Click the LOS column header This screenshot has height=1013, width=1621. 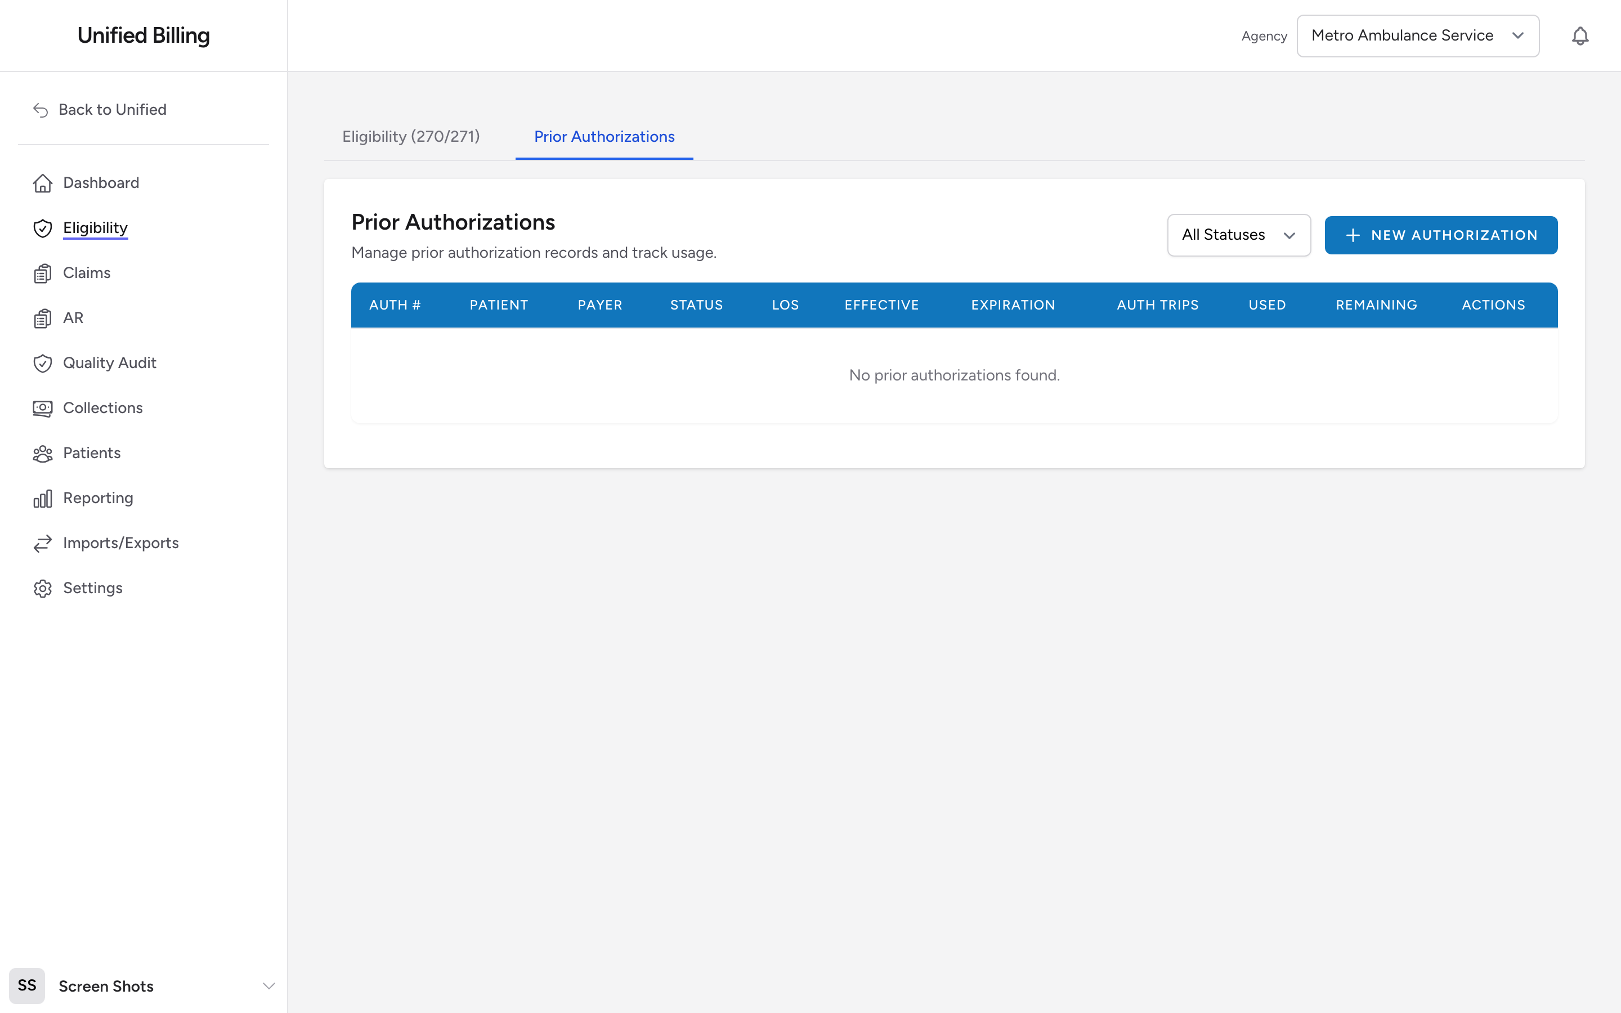pyautogui.click(x=785, y=305)
